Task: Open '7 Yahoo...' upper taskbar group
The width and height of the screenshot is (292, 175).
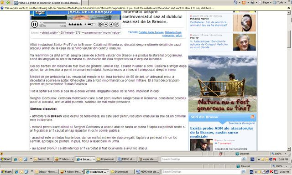Action: coord(64,159)
